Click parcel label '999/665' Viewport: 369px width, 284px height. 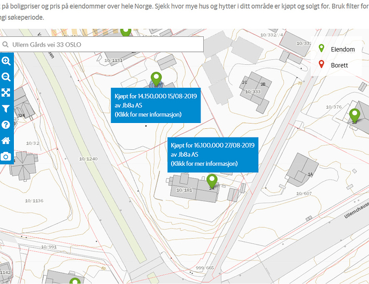[x=205, y=268]
